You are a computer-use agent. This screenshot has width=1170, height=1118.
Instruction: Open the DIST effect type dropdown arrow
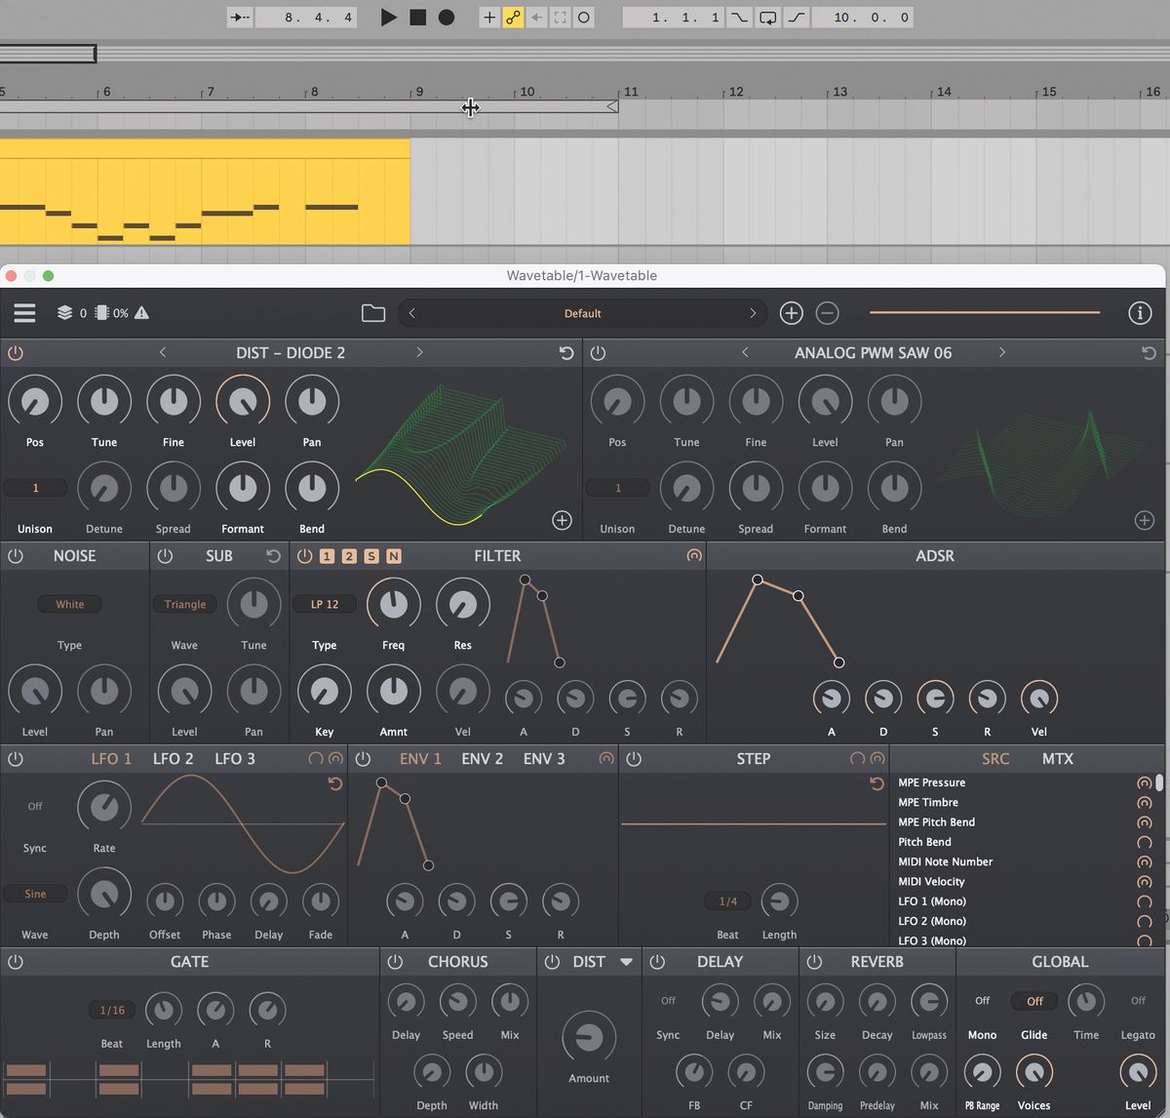(625, 961)
